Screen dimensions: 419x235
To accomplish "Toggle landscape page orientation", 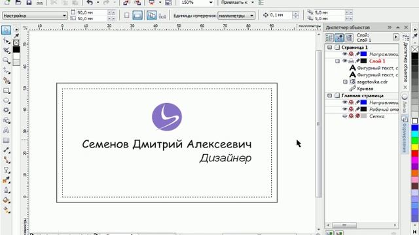I will point(137,16).
